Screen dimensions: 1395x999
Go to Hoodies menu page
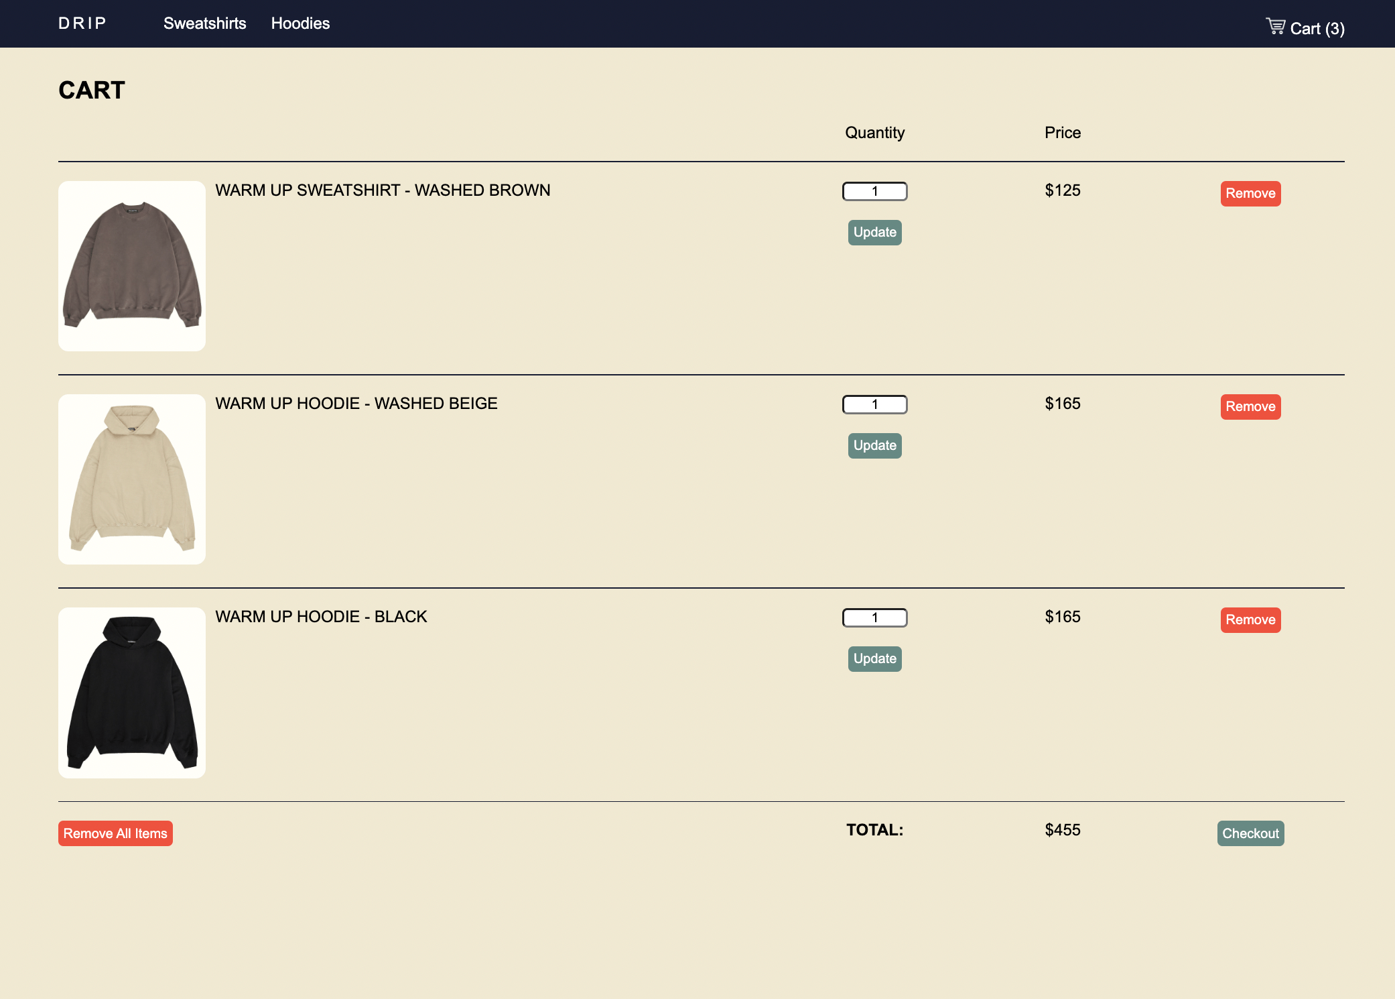tap(300, 23)
